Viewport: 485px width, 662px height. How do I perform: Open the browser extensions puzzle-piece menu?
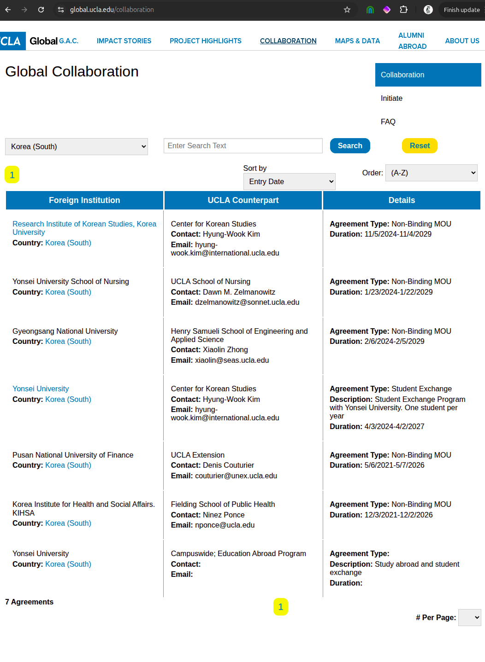(x=404, y=10)
